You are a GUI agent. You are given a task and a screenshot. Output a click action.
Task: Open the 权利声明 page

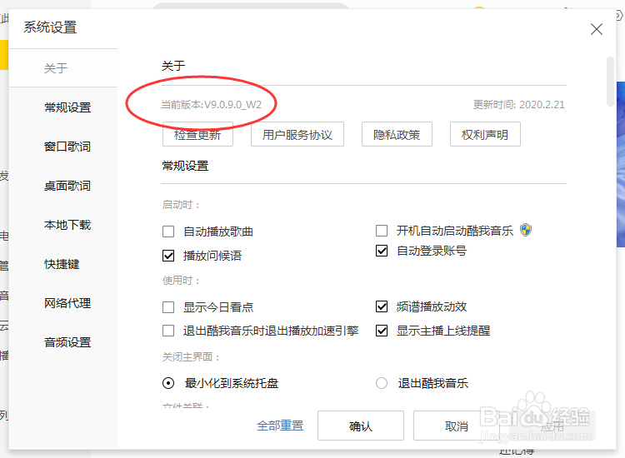(x=485, y=135)
